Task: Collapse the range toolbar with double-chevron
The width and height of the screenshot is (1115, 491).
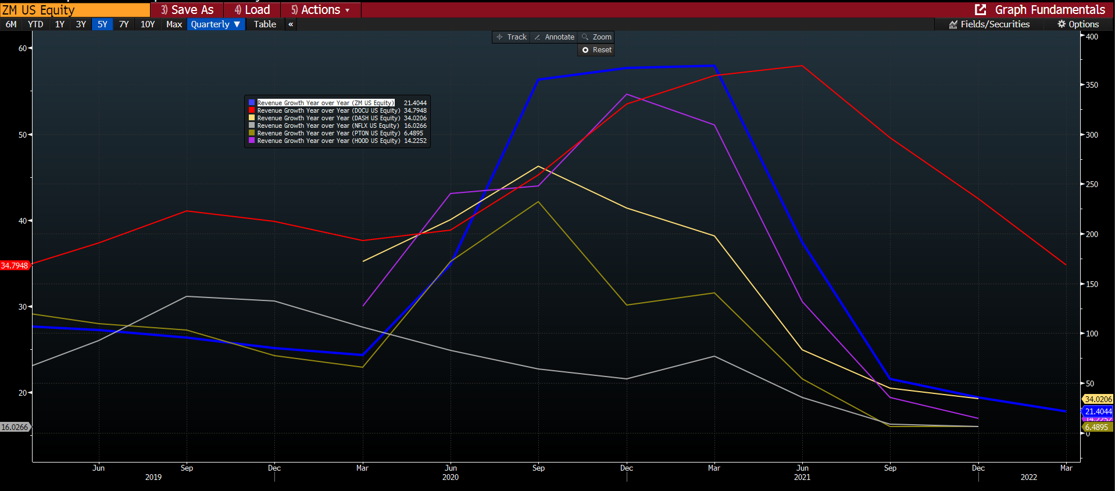Action: coord(291,24)
